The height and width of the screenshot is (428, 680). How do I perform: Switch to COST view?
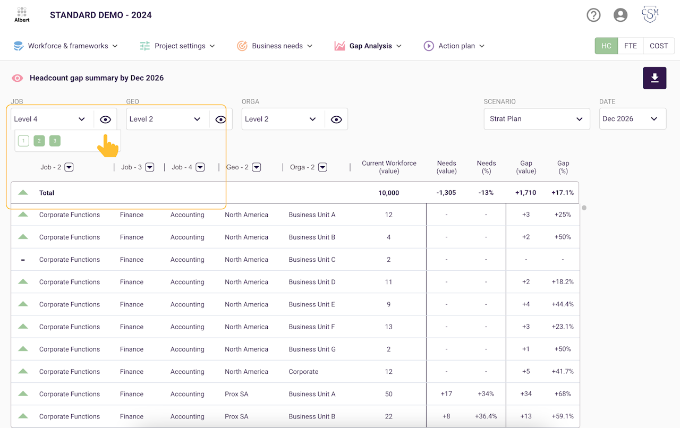[659, 46]
